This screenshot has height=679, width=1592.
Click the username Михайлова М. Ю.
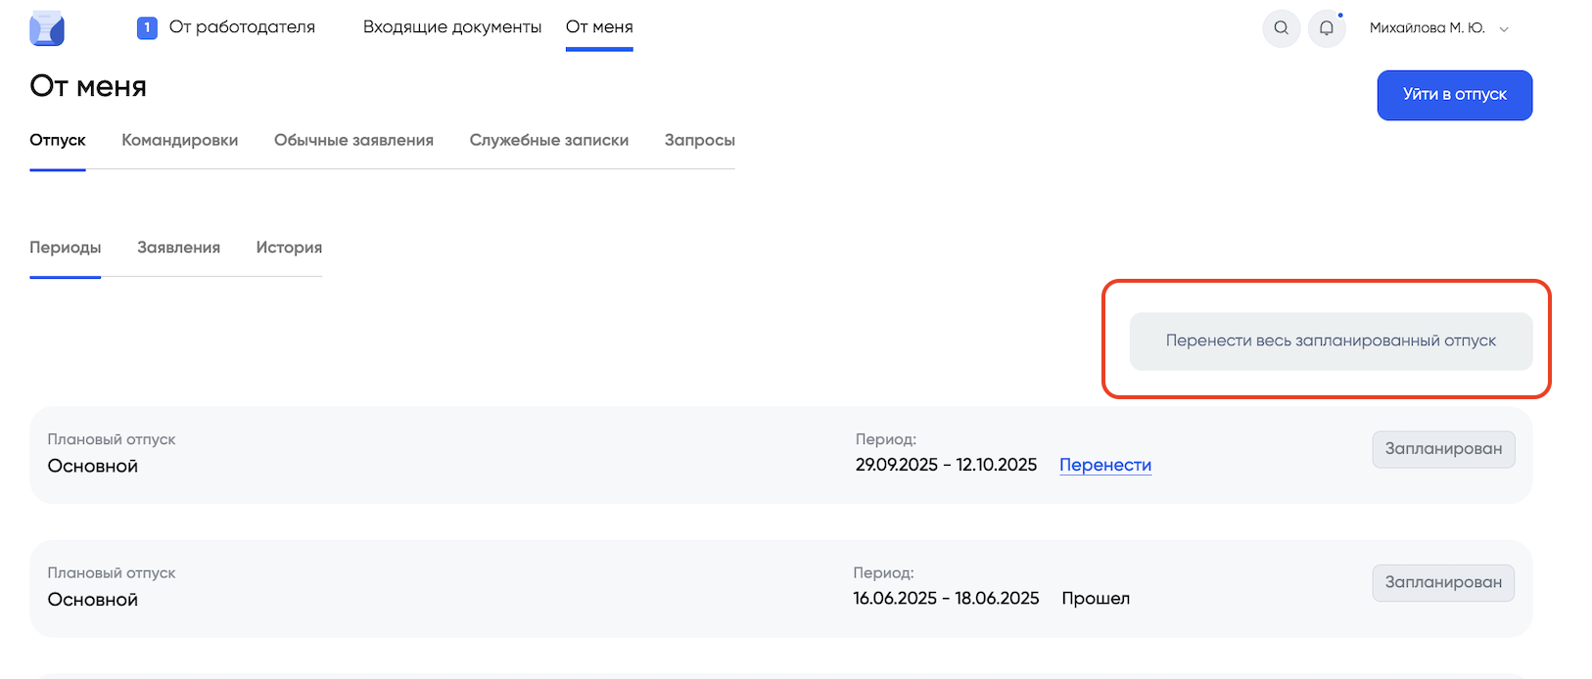(x=1427, y=28)
